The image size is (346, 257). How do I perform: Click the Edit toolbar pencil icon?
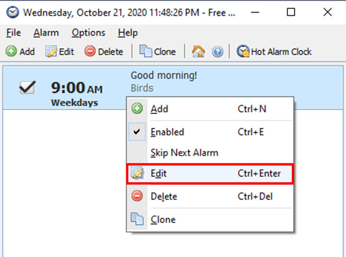(51, 52)
